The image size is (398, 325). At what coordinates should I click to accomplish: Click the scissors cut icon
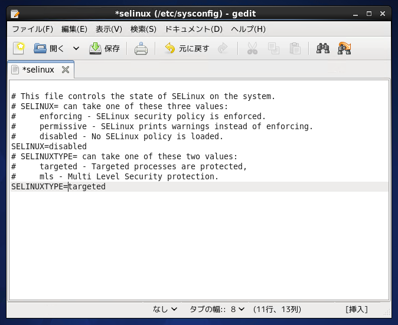[x=252, y=48]
